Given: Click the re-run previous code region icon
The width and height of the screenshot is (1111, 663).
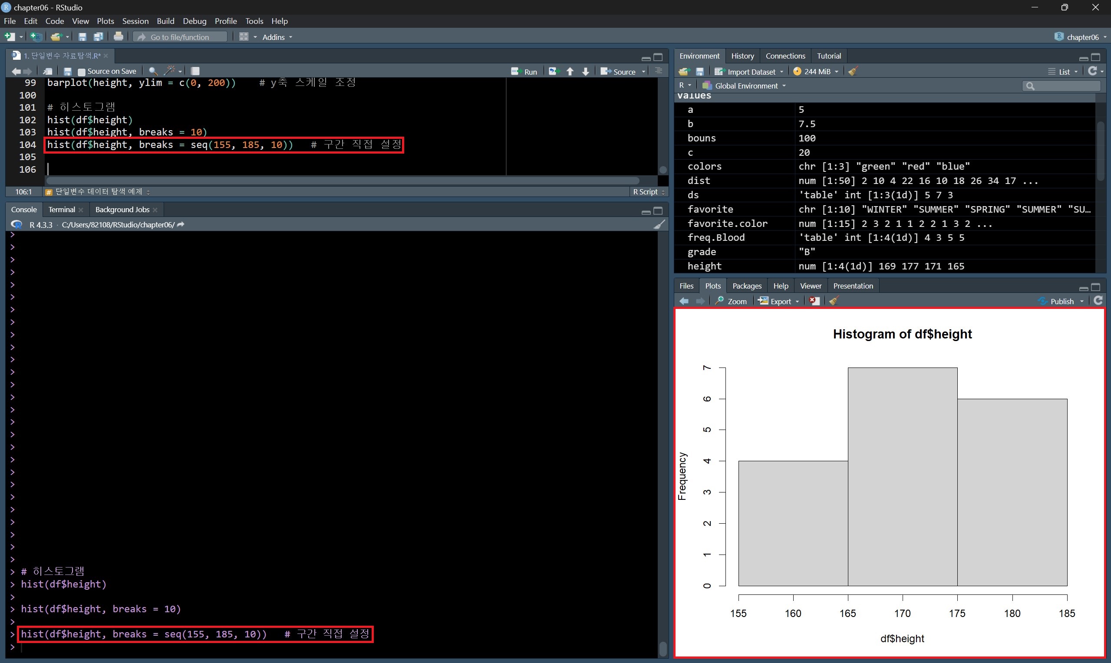Looking at the screenshot, I should tap(554, 72).
